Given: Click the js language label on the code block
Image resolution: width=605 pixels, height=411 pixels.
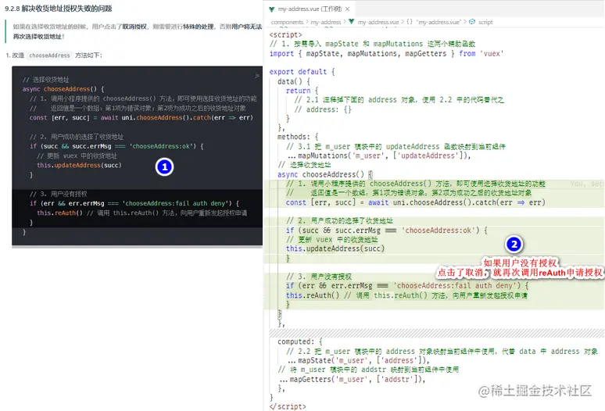Looking at the screenshot, I should 256,76.
